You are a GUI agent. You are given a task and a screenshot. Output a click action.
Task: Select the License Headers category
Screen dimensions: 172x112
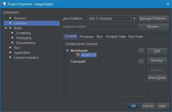point(26,58)
